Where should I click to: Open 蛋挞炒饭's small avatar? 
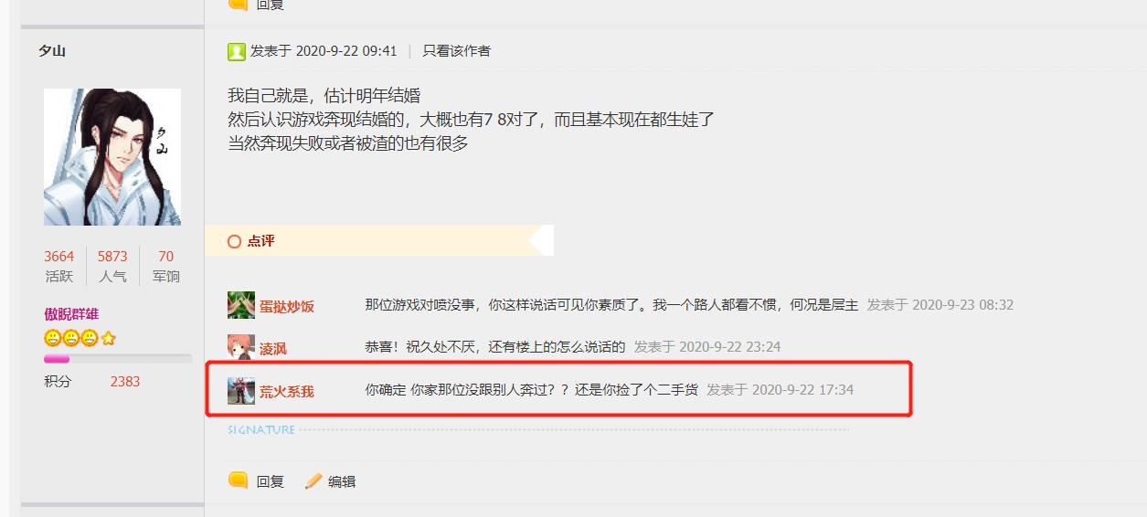[241, 305]
